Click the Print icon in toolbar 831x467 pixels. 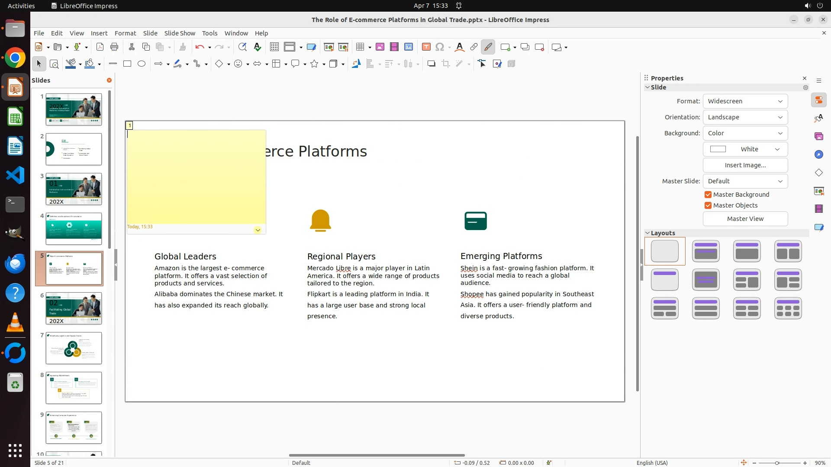pyautogui.click(x=114, y=47)
